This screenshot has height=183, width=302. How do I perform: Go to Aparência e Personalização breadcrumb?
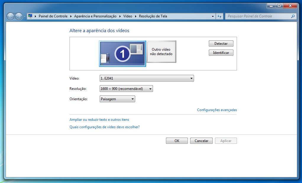point(95,16)
